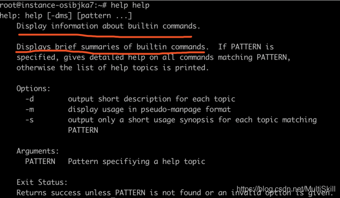
Task: Click the '-m' option flag
Action: pos(29,110)
